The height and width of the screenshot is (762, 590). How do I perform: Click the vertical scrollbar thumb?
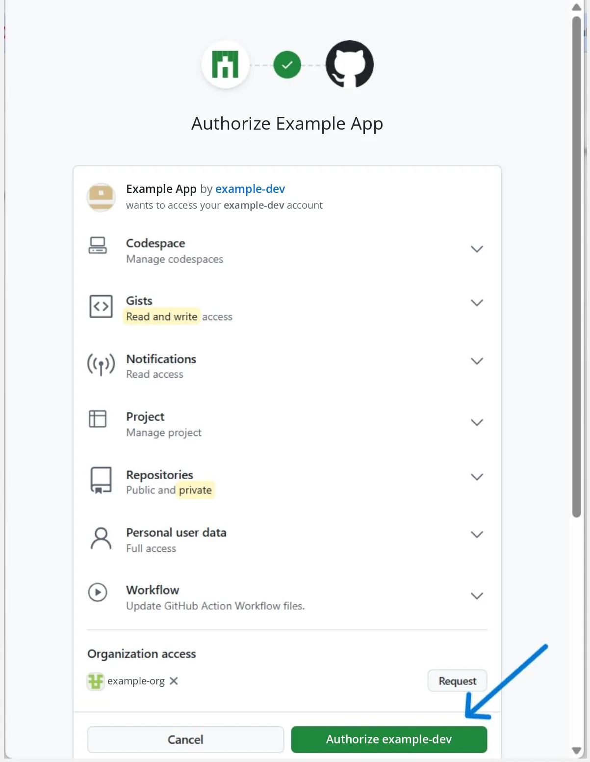tap(577, 267)
